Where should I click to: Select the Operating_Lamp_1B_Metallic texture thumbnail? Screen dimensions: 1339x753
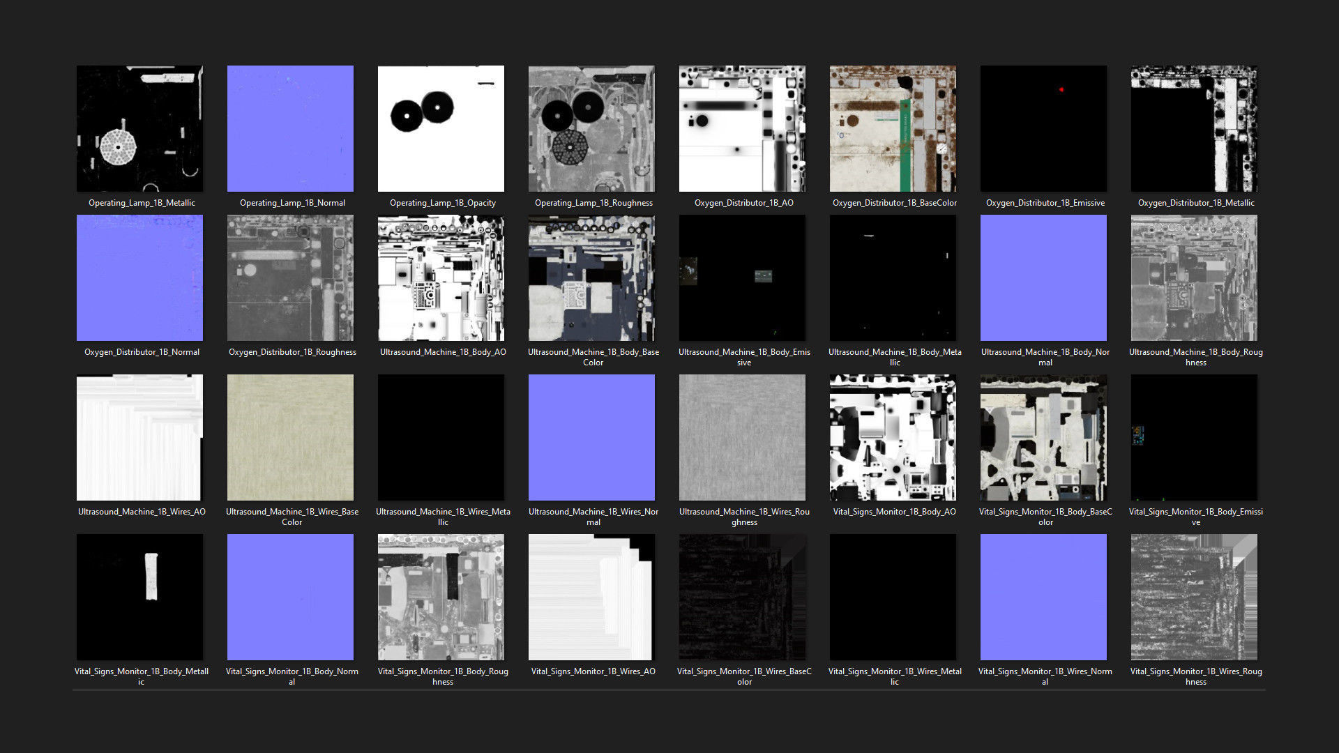pos(139,129)
